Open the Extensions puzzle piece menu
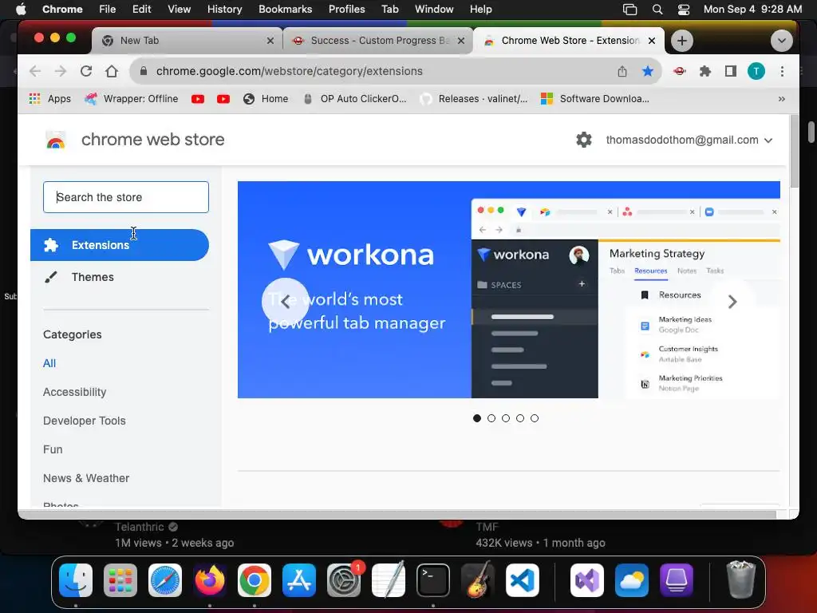 (705, 71)
